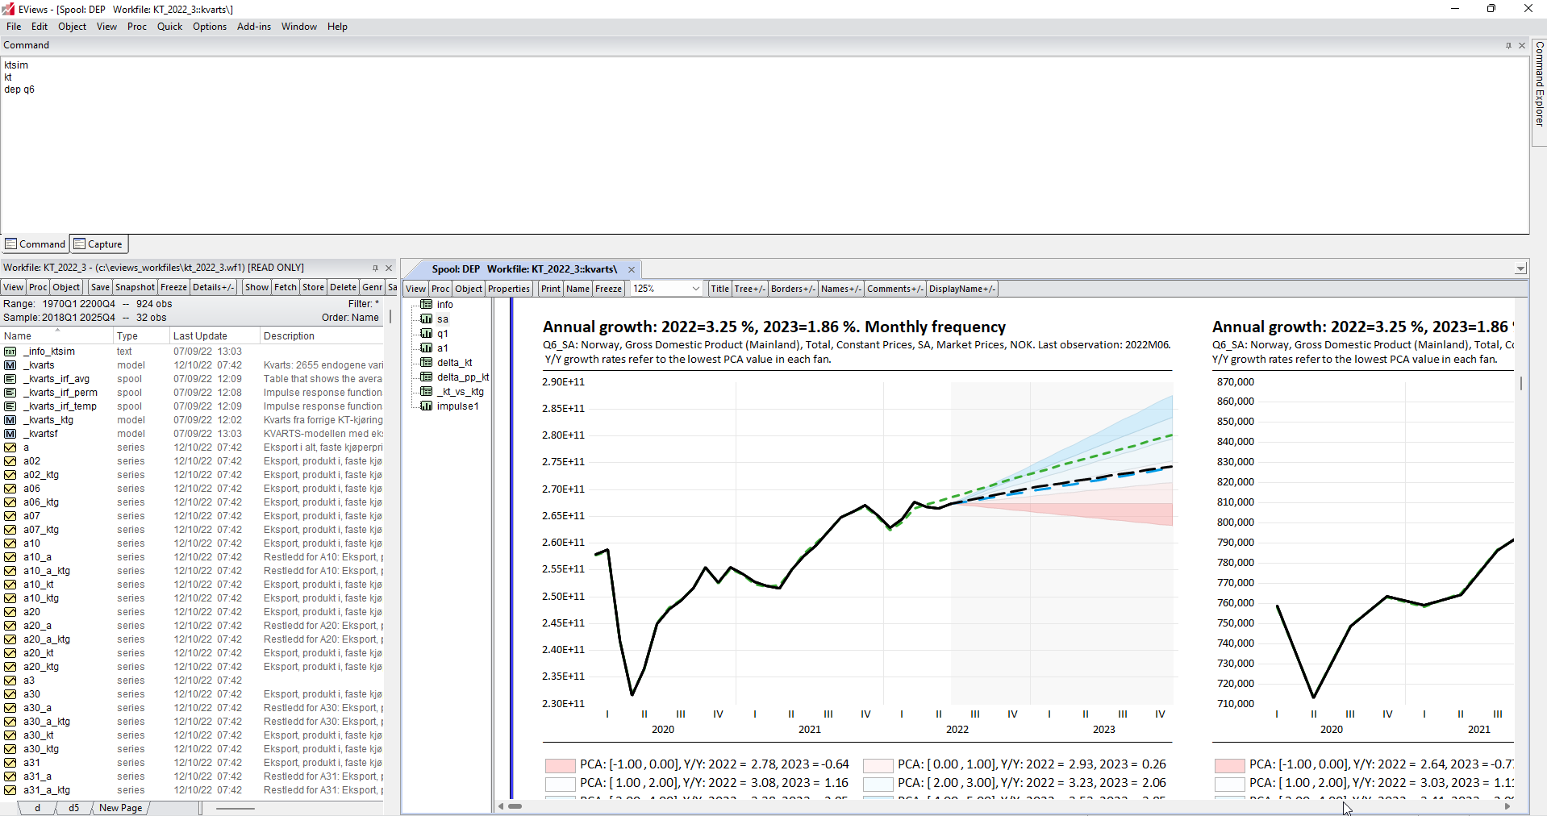Toggle Details+/- in the workfile toolbar
1547x816 pixels.
pos(213,287)
